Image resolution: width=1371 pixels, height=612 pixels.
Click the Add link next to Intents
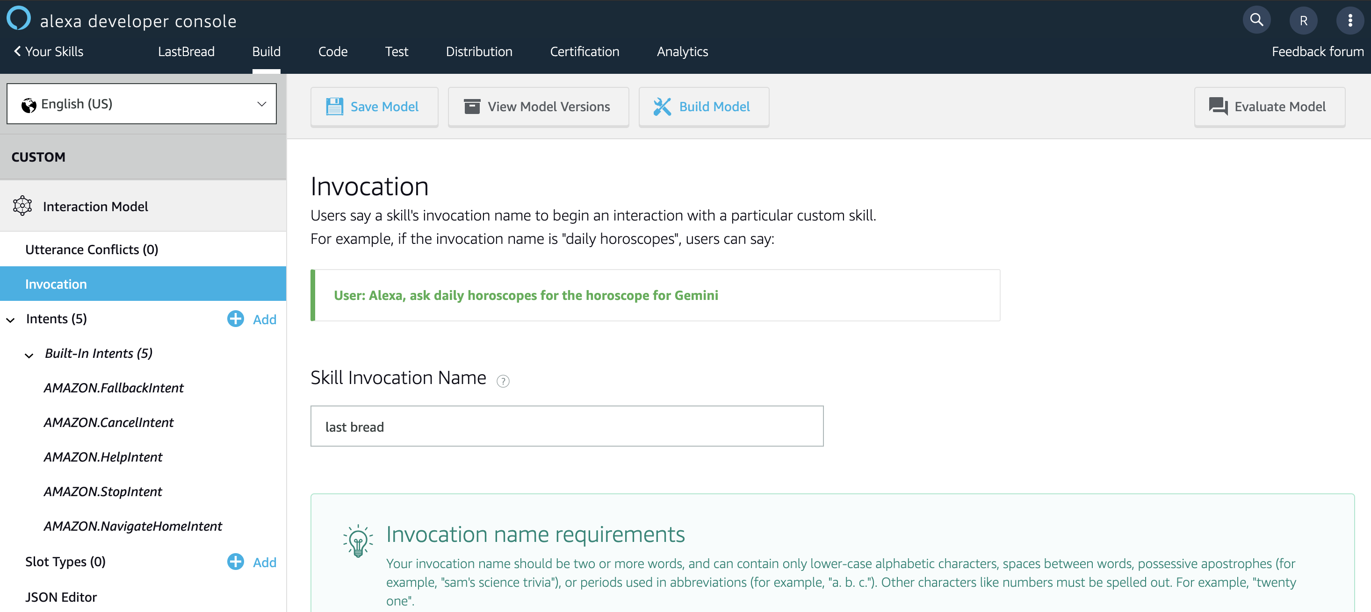coord(265,320)
